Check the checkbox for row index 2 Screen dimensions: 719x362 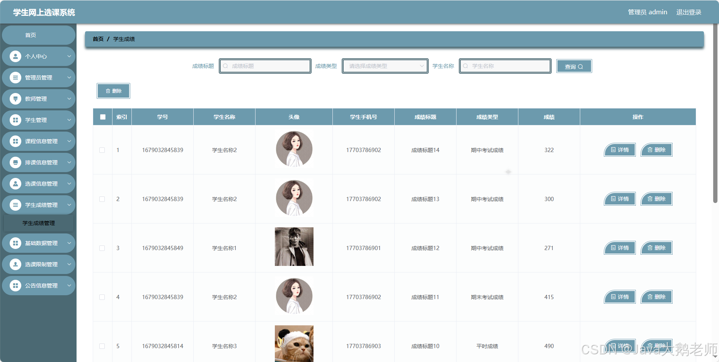point(102,199)
